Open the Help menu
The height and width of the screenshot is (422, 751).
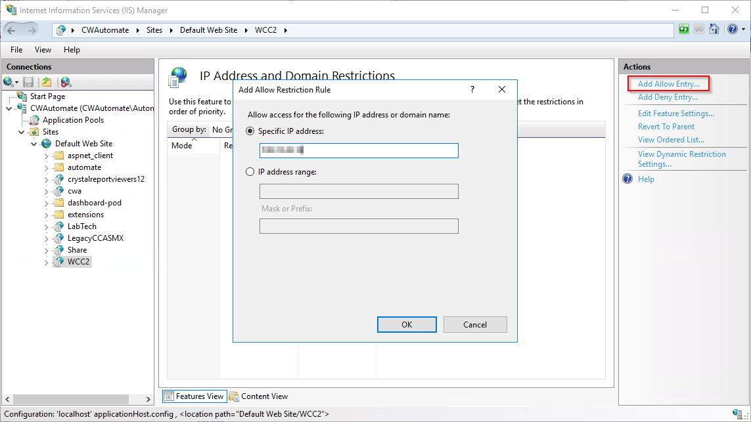coord(72,50)
